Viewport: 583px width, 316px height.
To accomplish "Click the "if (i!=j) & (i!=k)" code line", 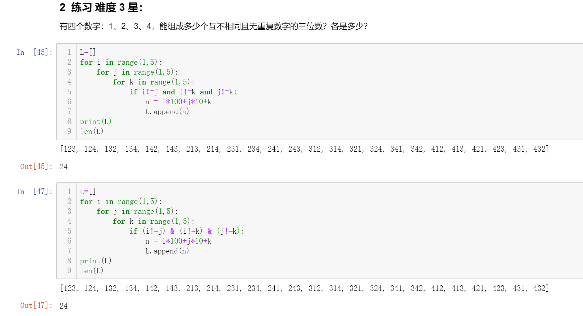I will (x=186, y=231).
